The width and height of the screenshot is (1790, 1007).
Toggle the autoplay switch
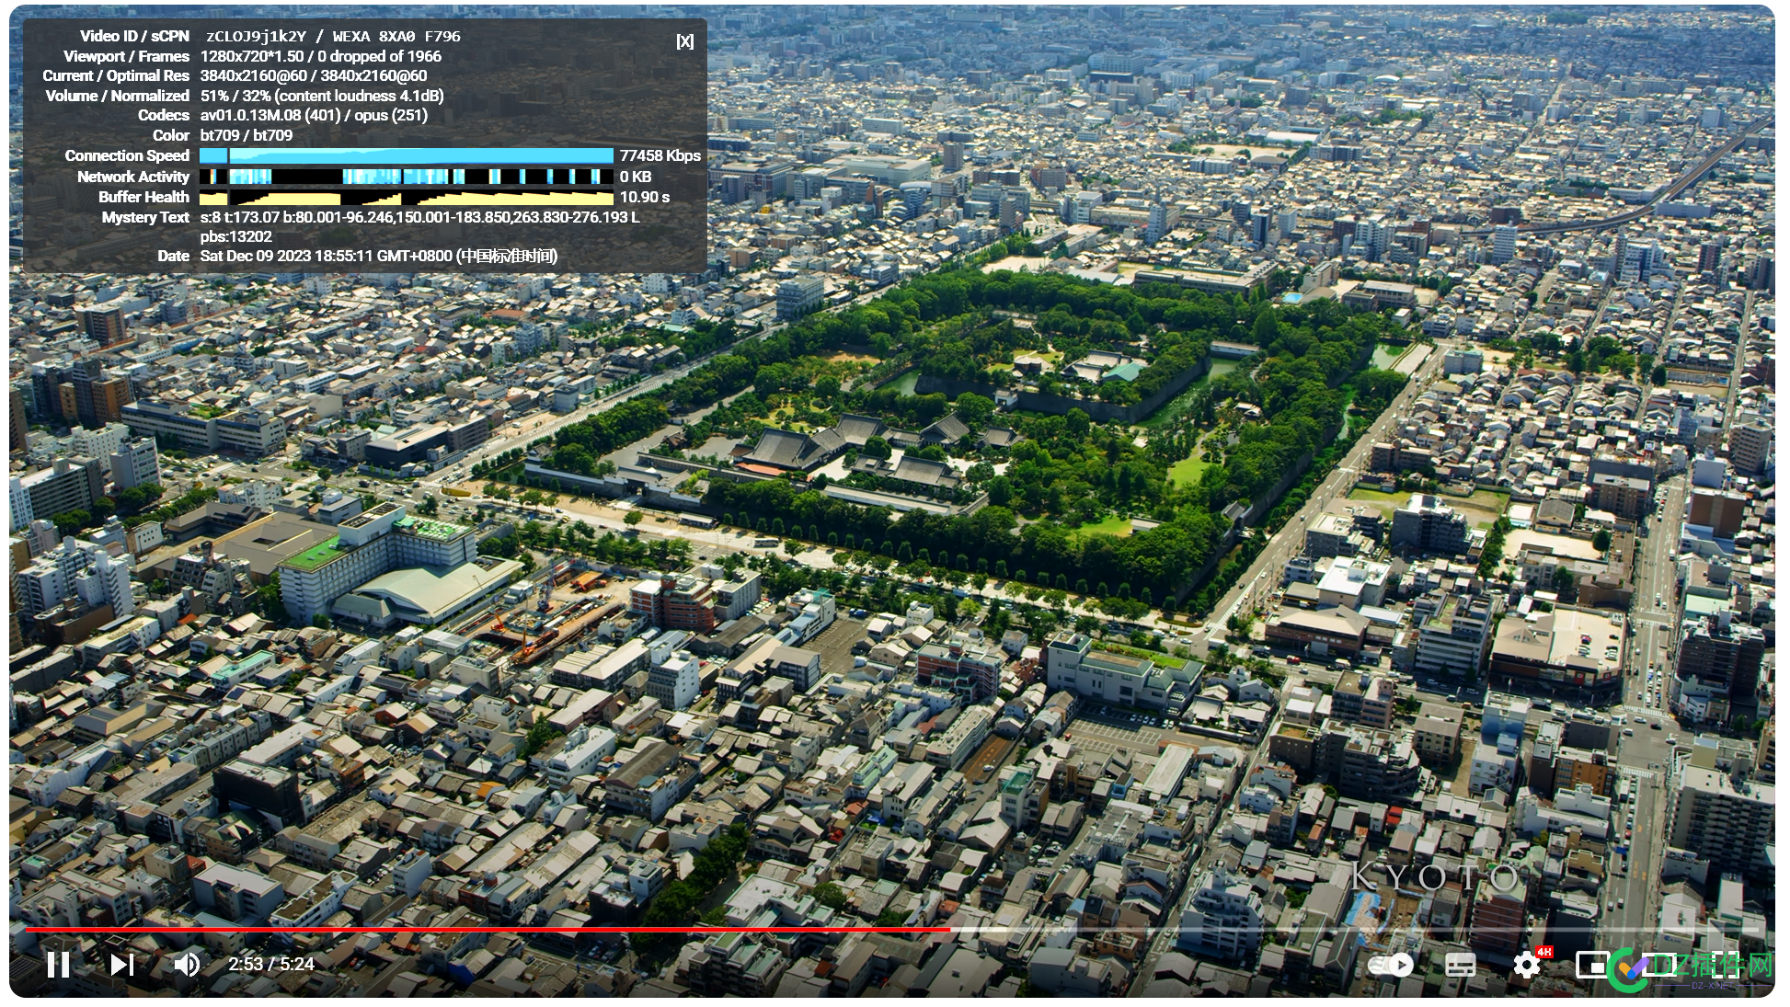[1391, 965]
